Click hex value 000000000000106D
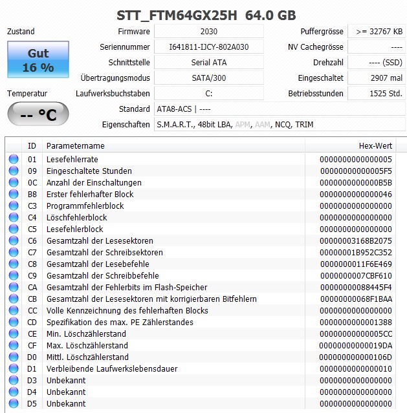The width and height of the screenshot is (407, 413). pos(356,357)
